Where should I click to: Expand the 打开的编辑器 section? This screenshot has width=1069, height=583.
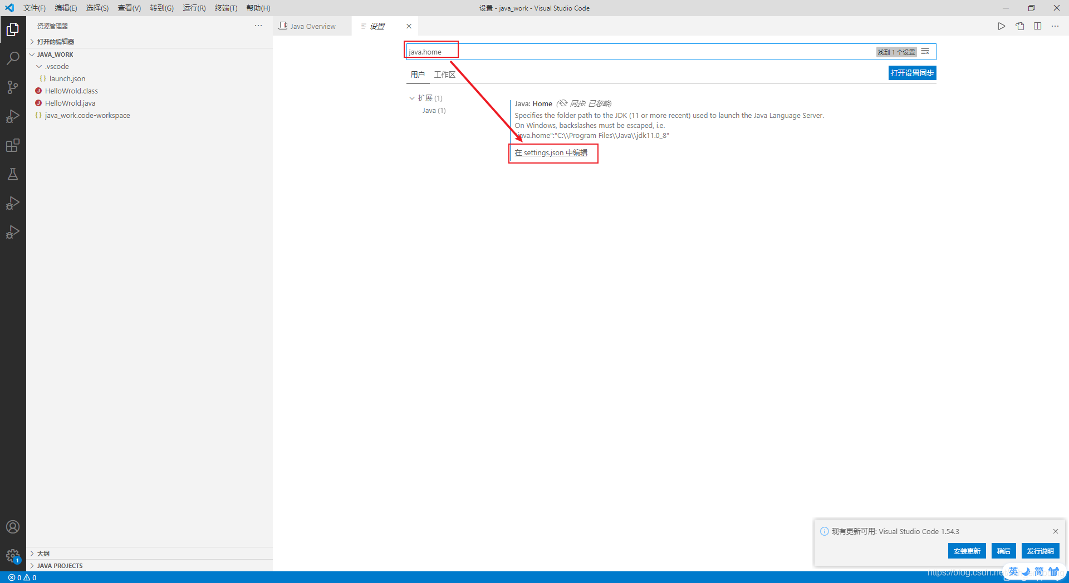[x=149, y=42]
